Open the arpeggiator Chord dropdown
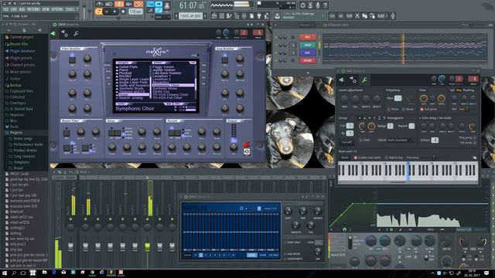The height and width of the screenshot is (278, 495). (401, 140)
